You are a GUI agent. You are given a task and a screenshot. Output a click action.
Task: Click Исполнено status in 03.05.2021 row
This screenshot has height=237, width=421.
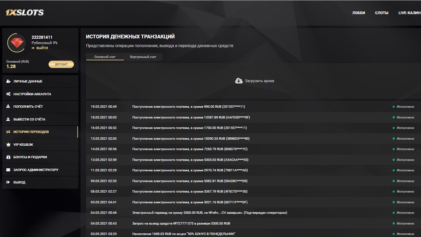pos(405,234)
